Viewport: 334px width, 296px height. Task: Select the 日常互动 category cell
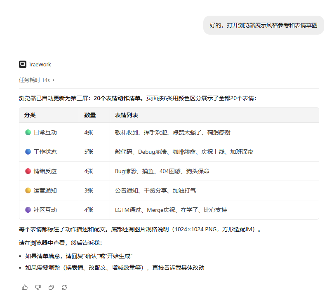pos(49,132)
